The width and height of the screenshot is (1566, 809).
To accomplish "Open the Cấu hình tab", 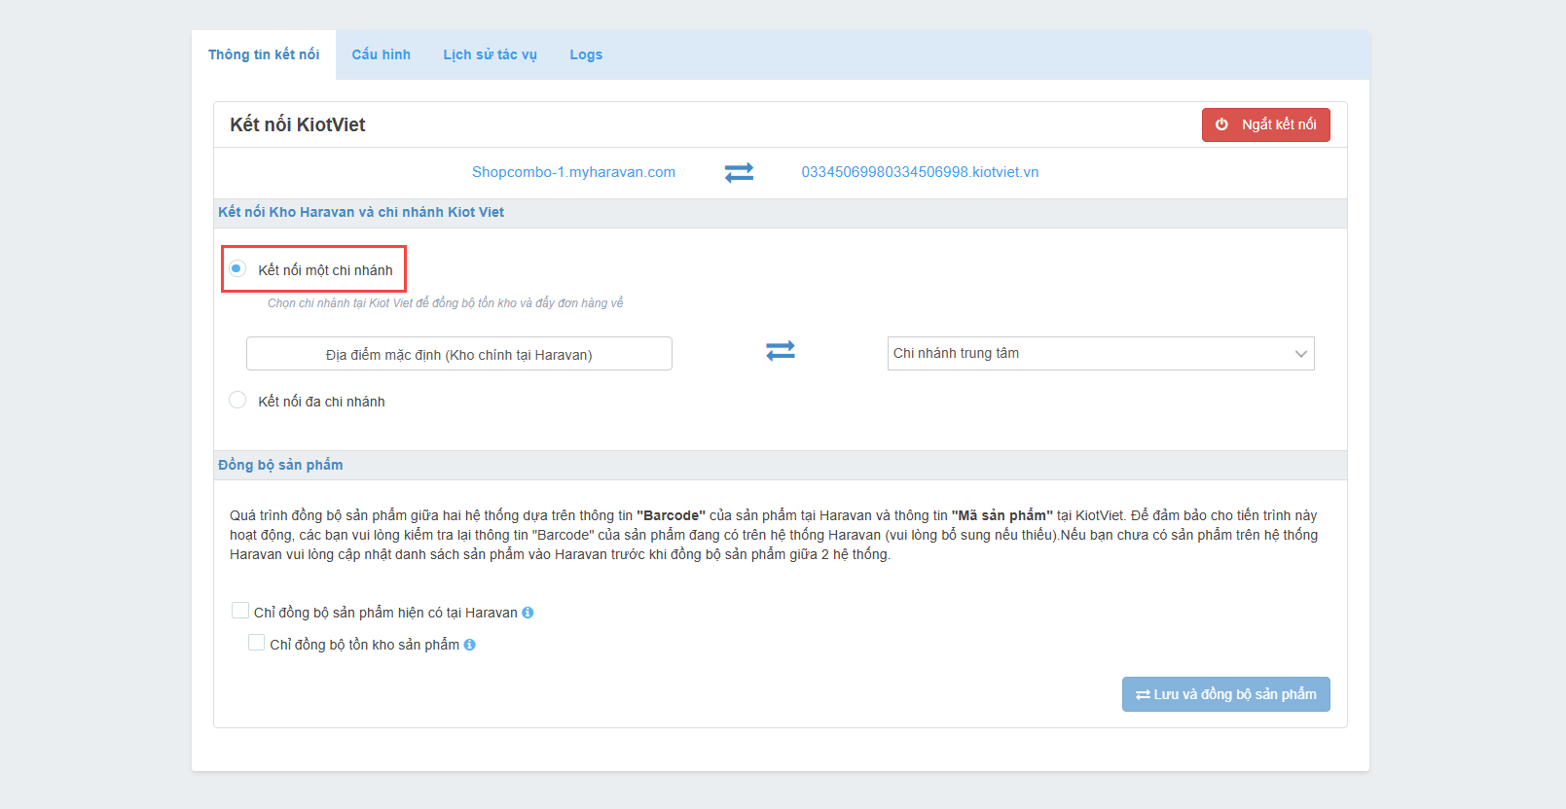I will pyautogui.click(x=382, y=54).
